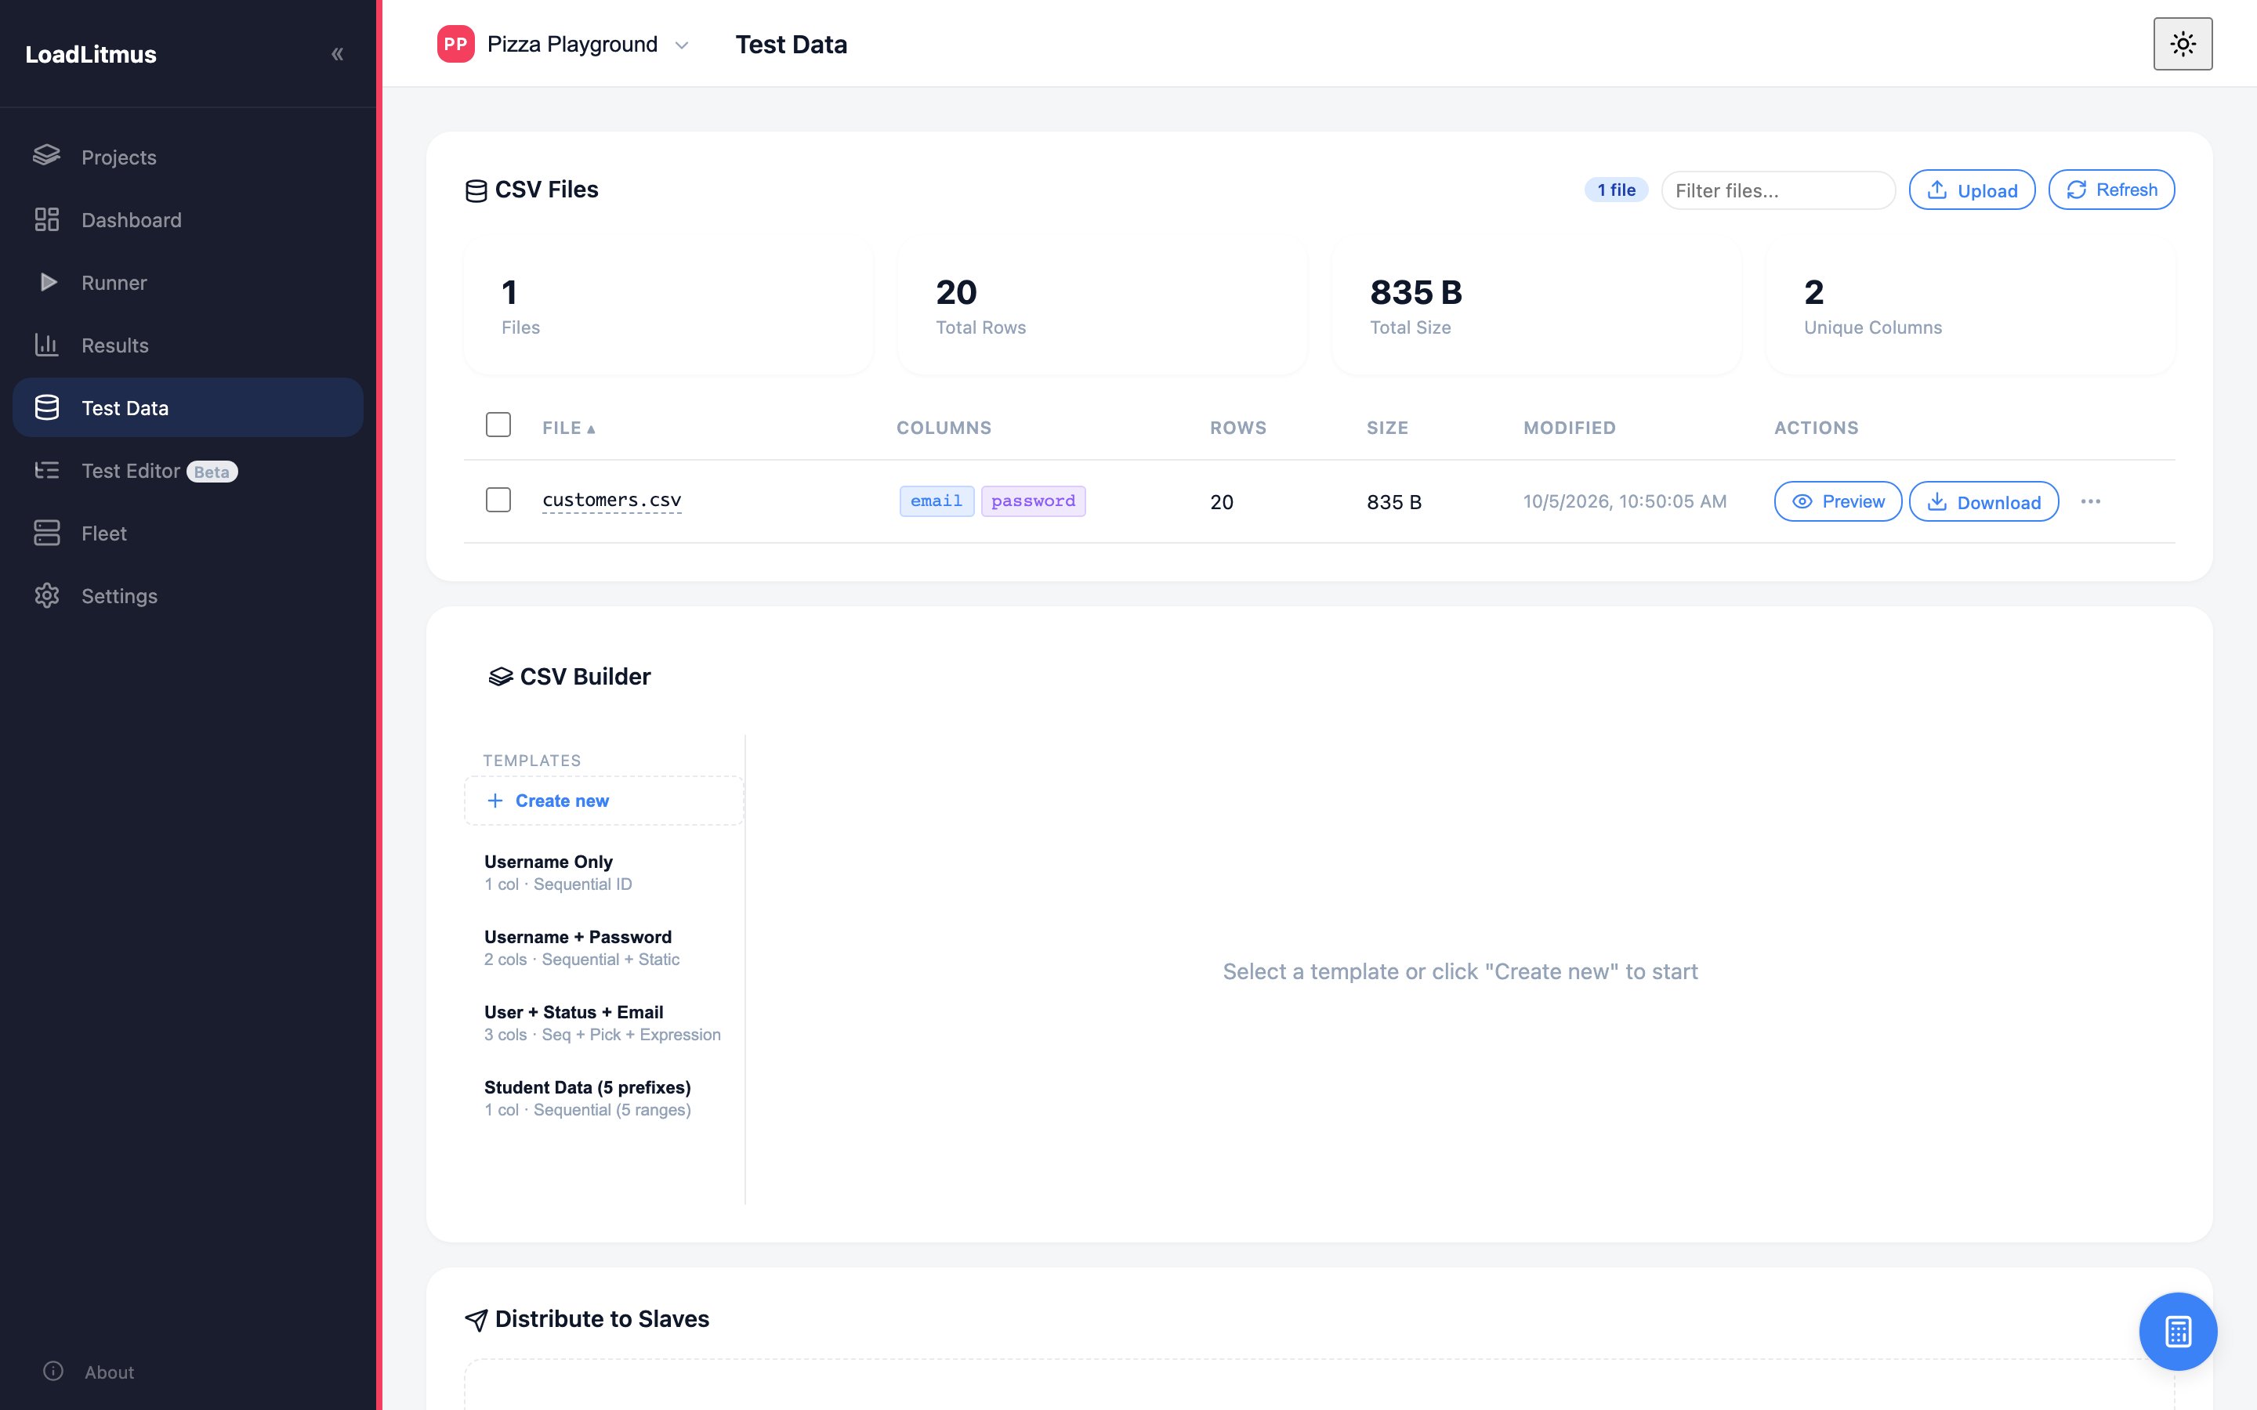This screenshot has height=1410, width=2257.
Task: Refresh the CSV files list
Action: click(2111, 190)
